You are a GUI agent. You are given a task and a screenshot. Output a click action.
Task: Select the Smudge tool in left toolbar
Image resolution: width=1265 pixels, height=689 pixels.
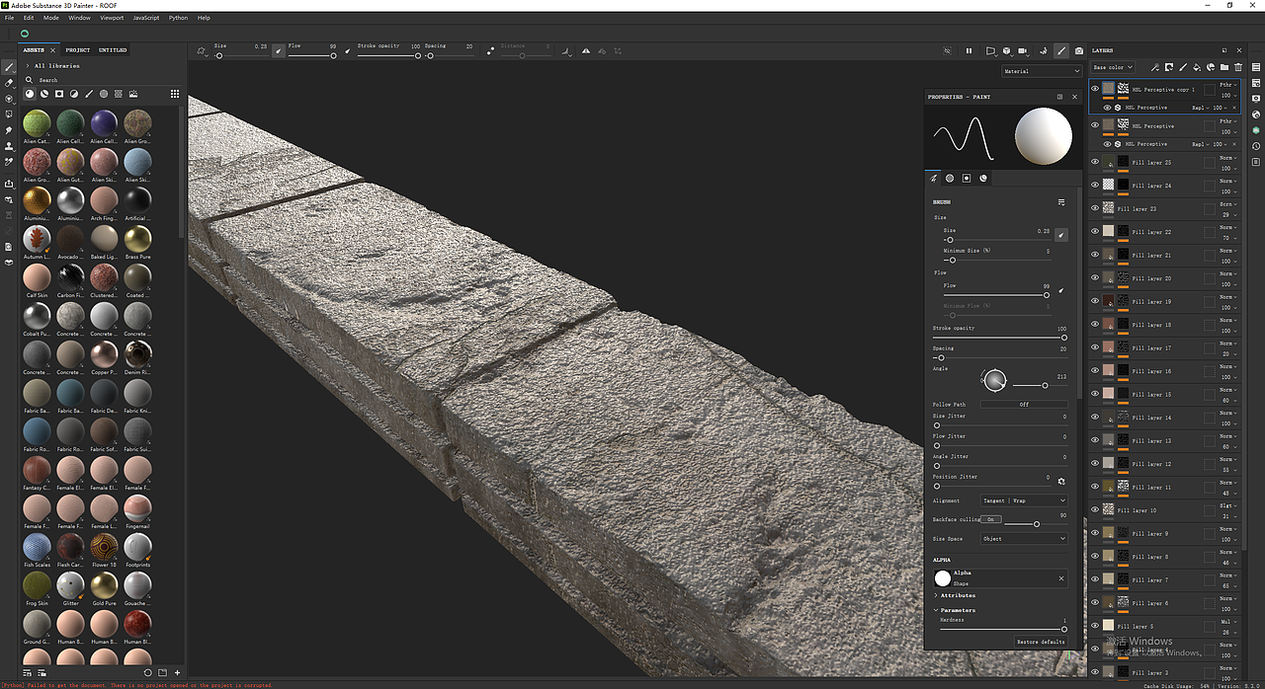click(x=9, y=130)
